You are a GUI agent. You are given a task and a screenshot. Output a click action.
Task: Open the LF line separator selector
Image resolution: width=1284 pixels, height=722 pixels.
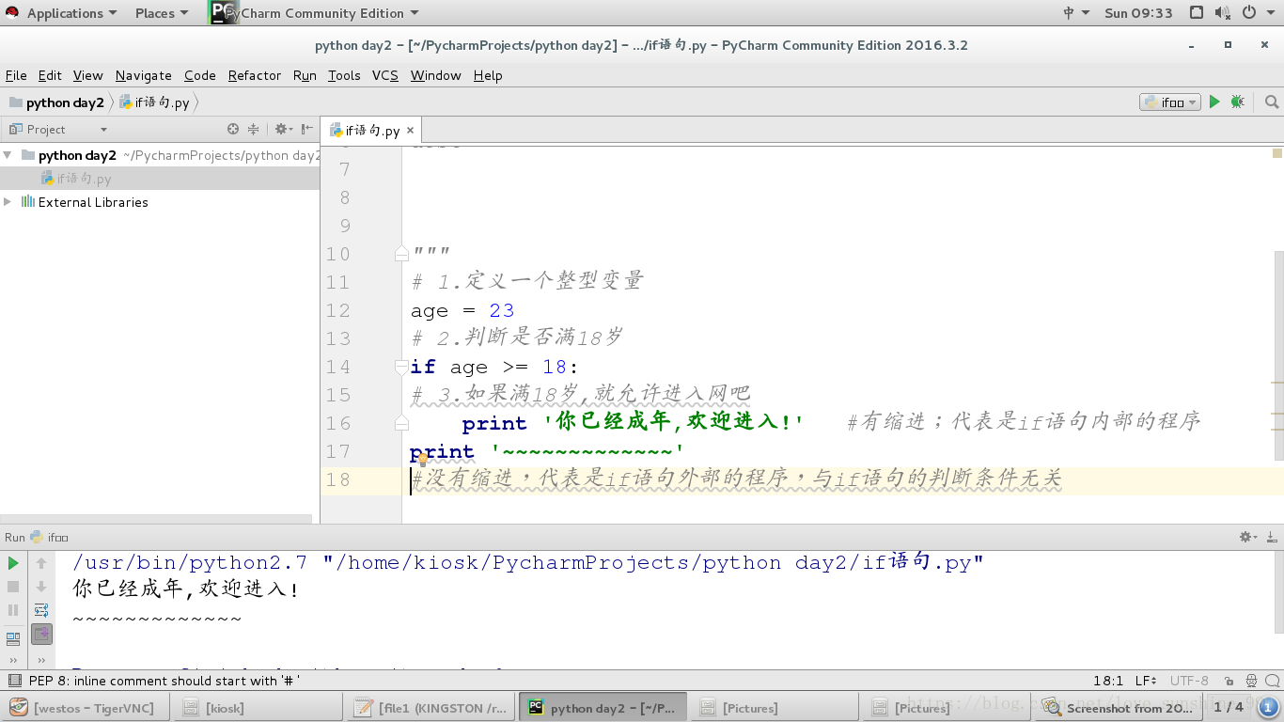coord(1147,681)
